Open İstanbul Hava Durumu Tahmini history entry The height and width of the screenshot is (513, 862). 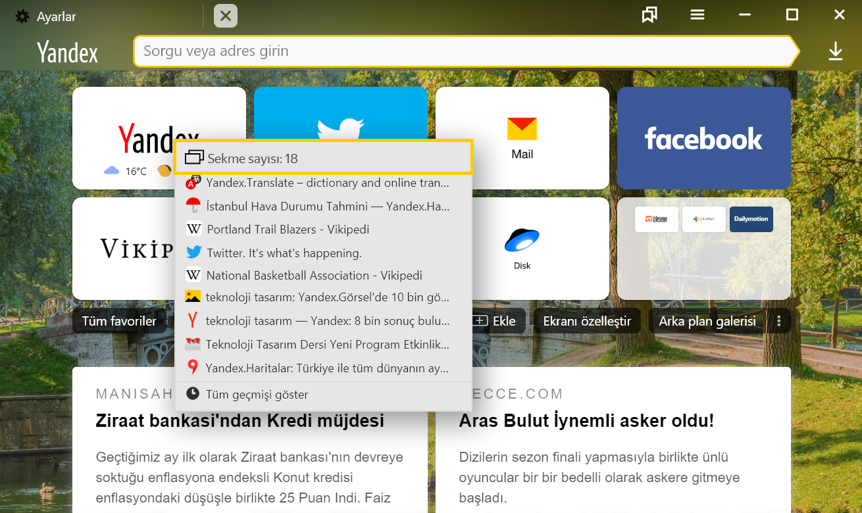pyautogui.click(x=324, y=206)
